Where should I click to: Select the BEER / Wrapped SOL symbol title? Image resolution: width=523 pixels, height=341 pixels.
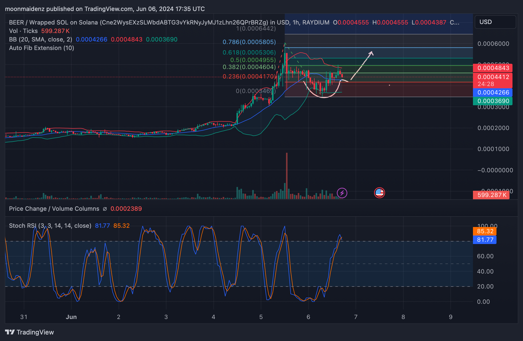coord(169,22)
